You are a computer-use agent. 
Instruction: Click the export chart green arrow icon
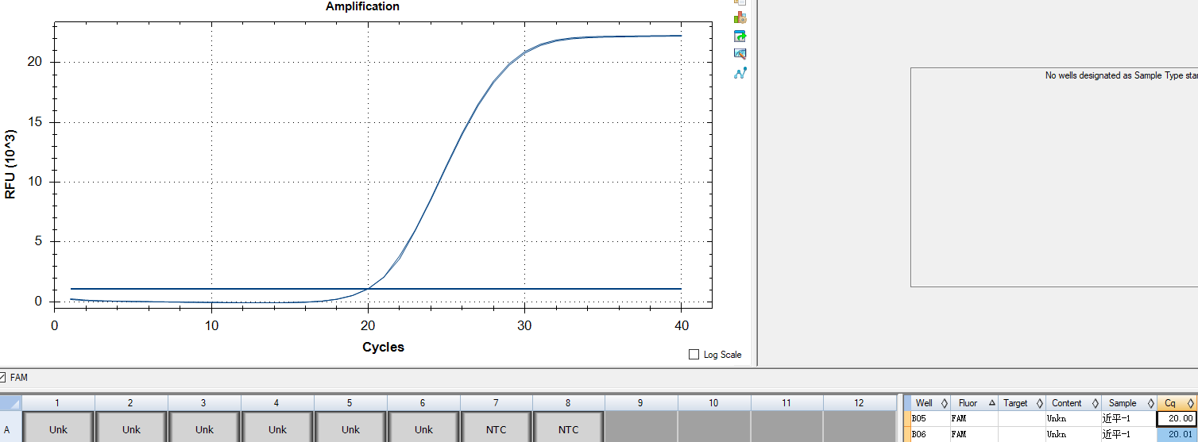pos(740,36)
